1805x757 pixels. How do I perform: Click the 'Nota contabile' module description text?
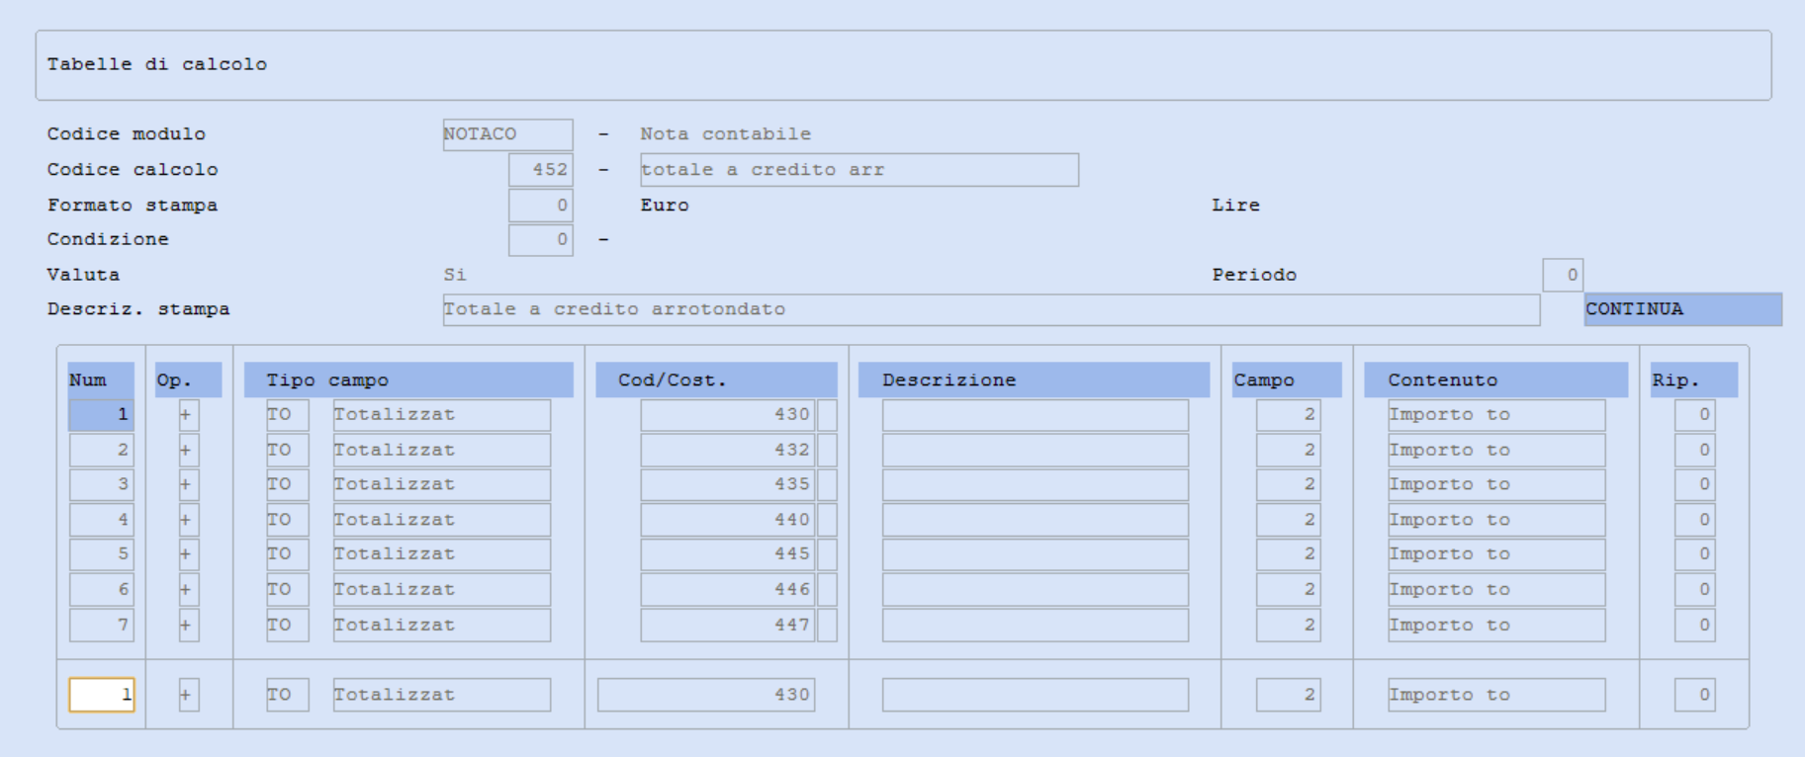(x=725, y=134)
